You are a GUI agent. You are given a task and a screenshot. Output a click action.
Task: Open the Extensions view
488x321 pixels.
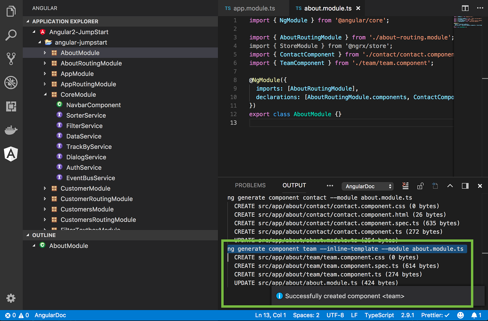coord(11,106)
